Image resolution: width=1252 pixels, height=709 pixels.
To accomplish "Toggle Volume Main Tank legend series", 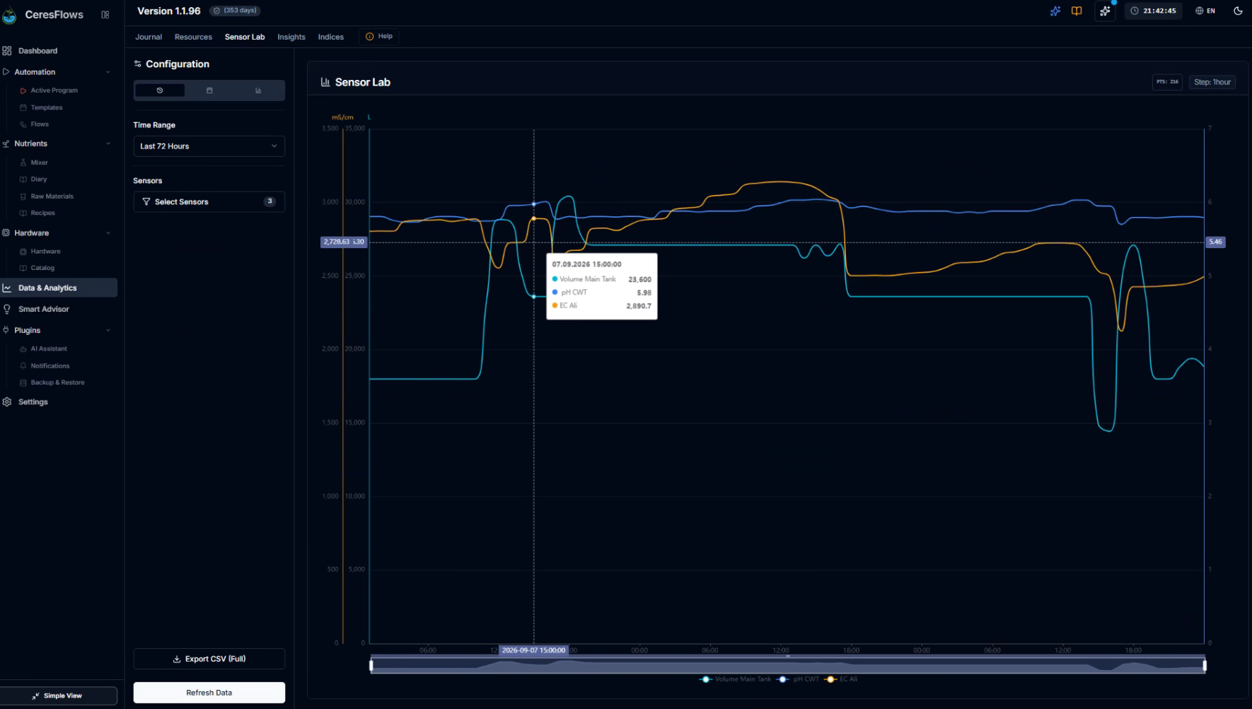I will [x=736, y=679].
